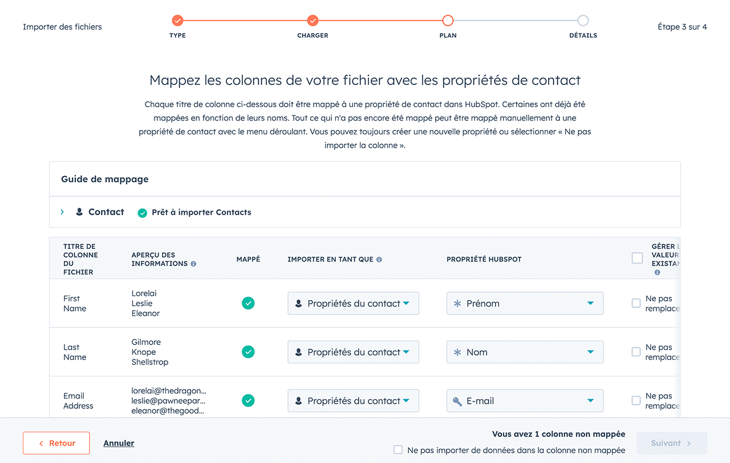Screen dimensions: 730x463
Task: Click green check icon beside Prêt à importer Contacts
Action: (143, 212)
